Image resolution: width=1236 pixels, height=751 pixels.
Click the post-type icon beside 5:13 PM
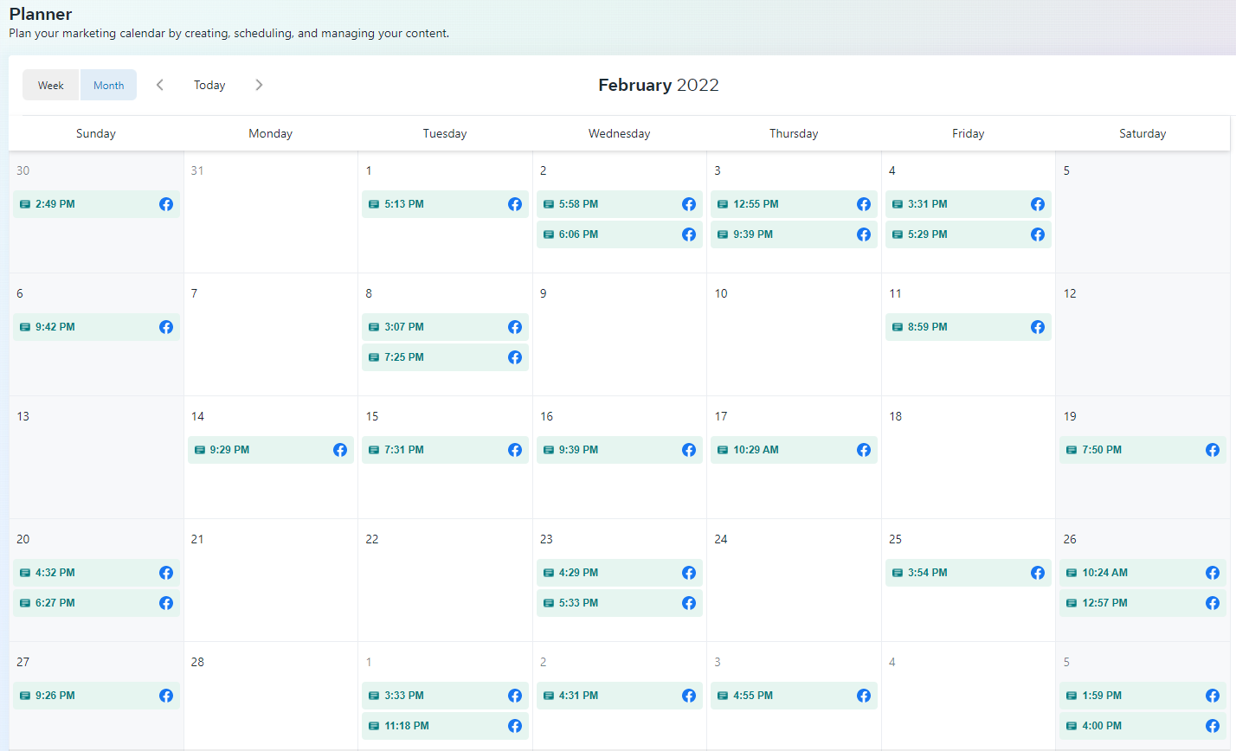click(374, 204)
